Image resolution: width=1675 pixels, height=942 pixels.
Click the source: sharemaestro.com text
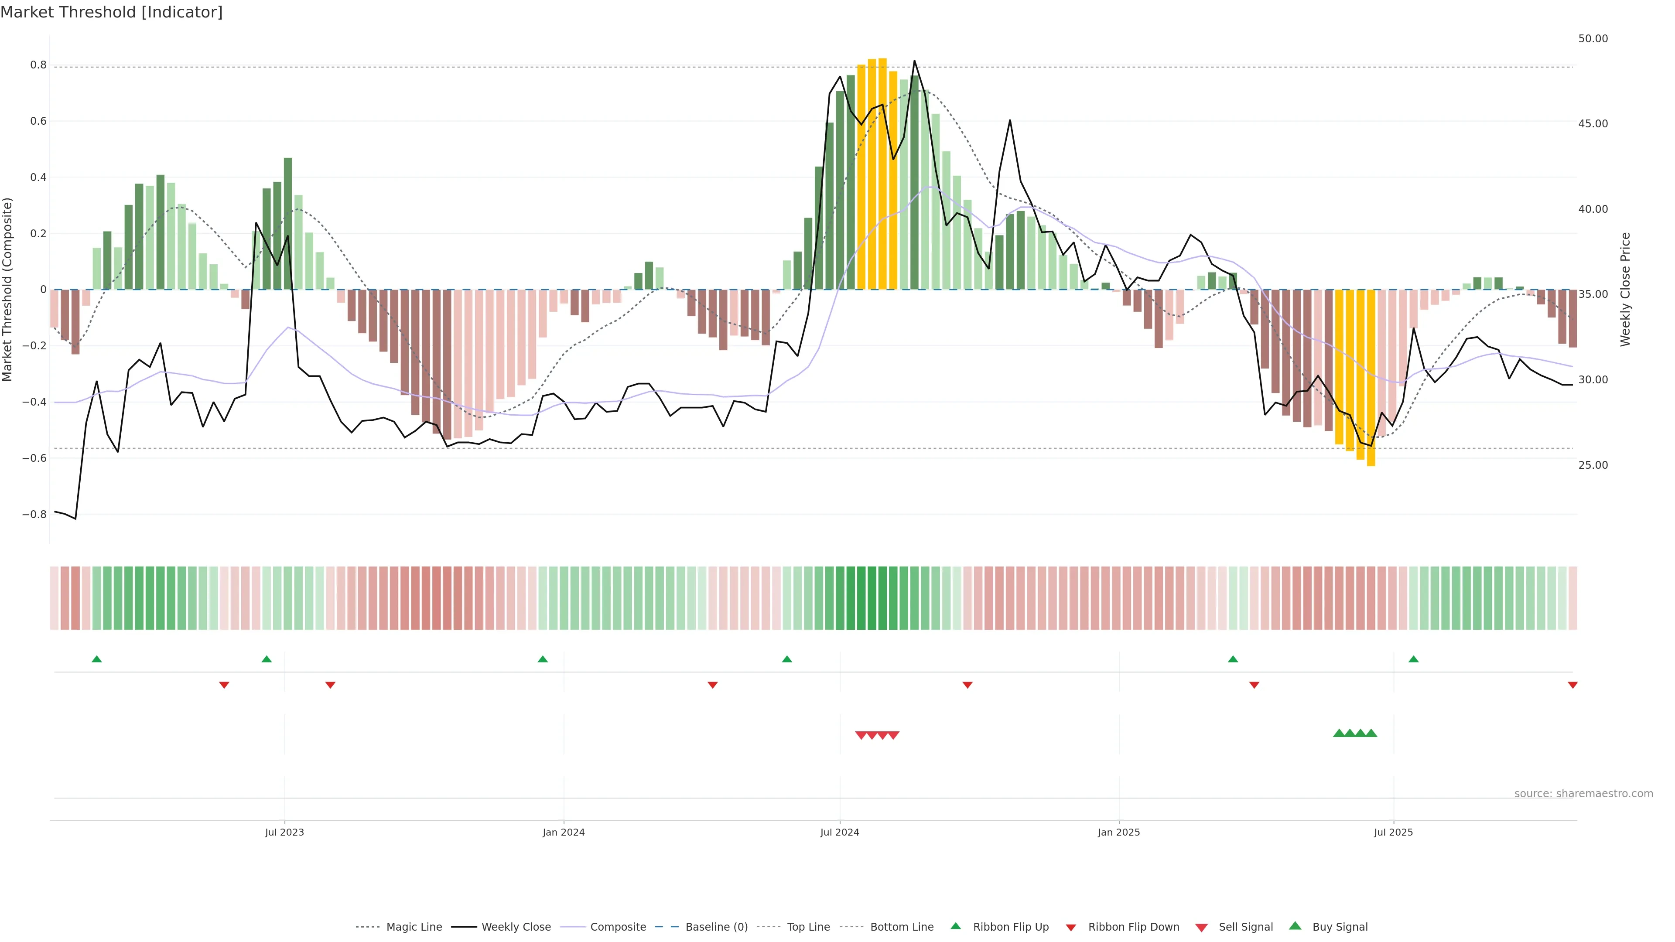point(1583,793)
